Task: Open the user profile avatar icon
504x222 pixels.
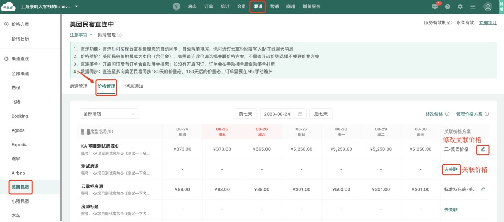Action: (488, 7)
